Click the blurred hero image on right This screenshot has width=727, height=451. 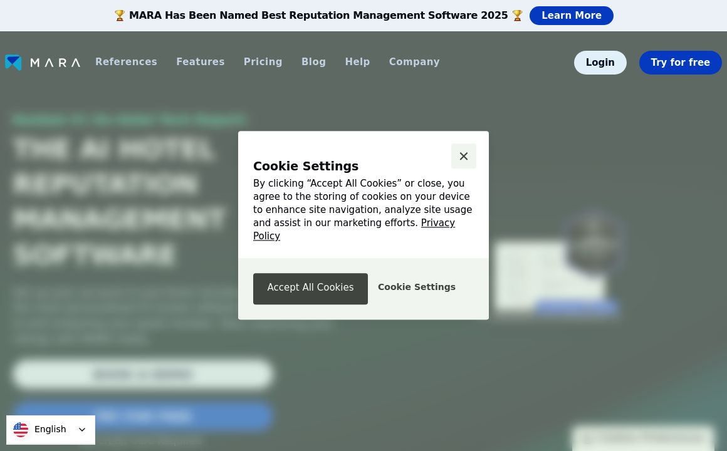point(558,269)
